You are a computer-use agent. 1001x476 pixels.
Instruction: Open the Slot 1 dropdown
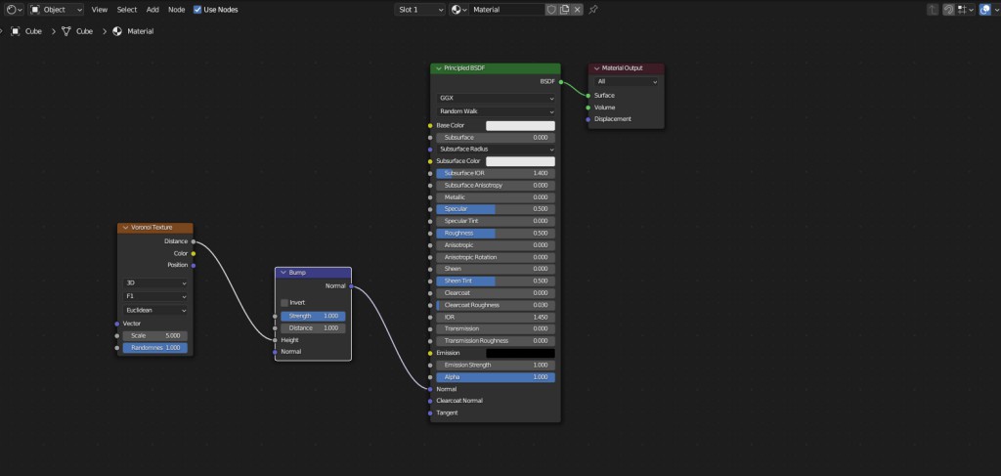(420, 9)
